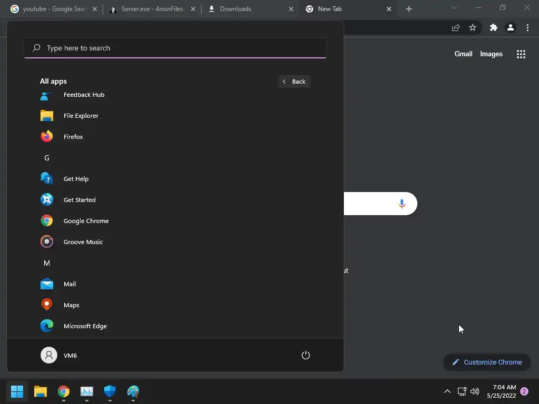Open the Images link

pos(491,54)
